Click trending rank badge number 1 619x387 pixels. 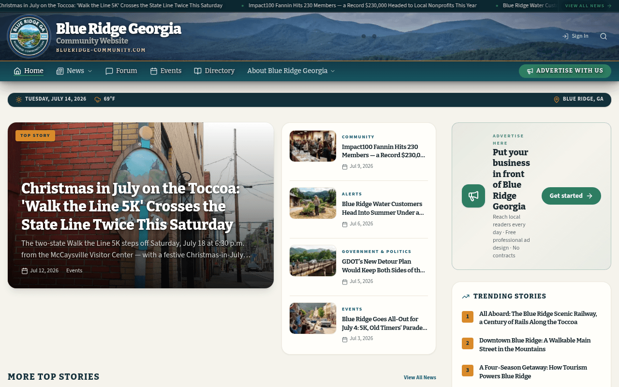pyautogui.click(x=468, y=317)
